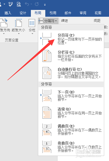Switch to the 设计 ribbon tab
The width and height of the screenshot is (109, 161).
click(x=23, y=13)
